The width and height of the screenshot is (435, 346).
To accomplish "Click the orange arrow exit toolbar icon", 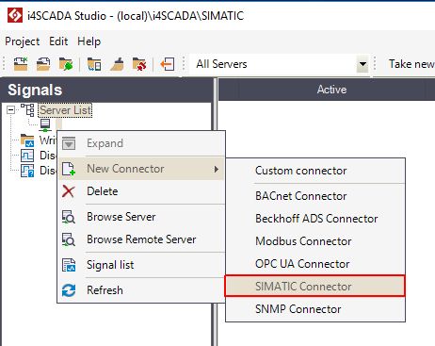I will coord(168,64).
